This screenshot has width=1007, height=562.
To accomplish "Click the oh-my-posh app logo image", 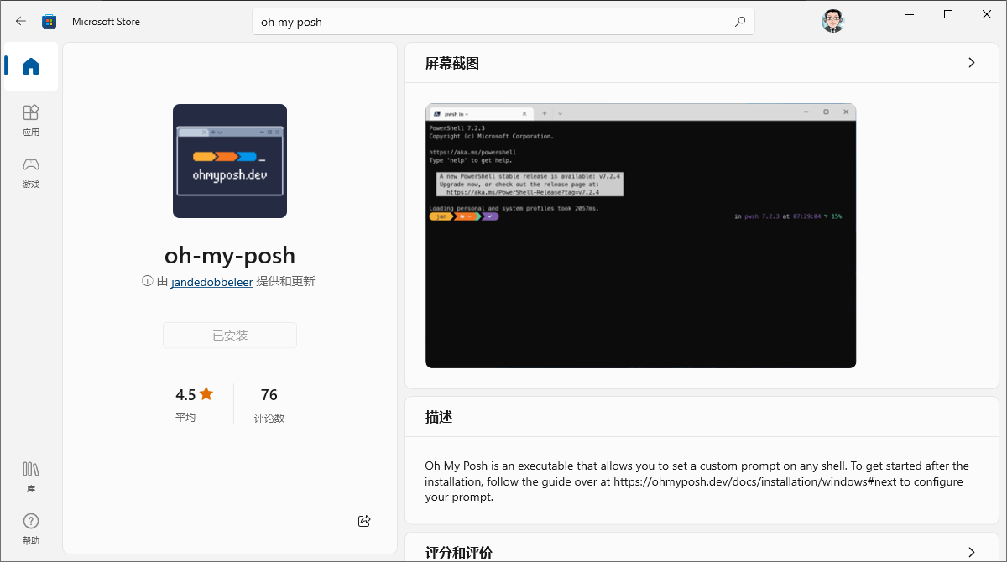I will (230, 161).
